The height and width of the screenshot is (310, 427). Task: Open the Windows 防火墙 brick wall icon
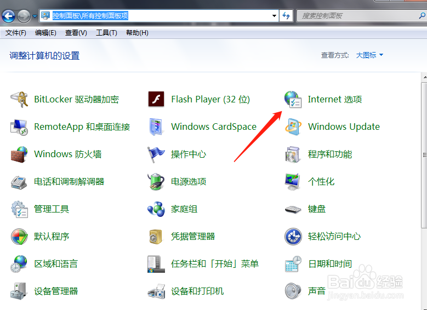point(19,154)
